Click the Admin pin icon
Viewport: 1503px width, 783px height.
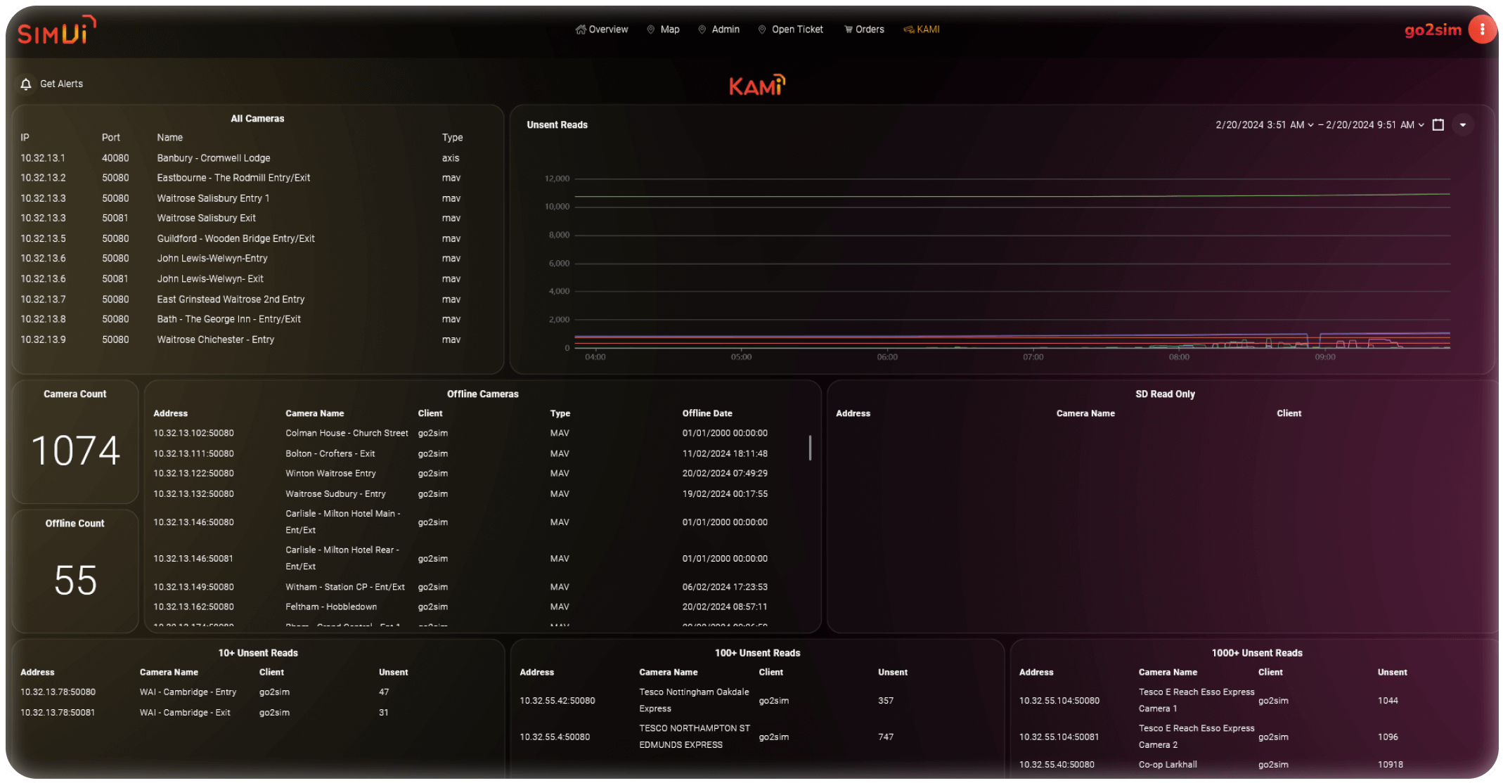(702, 30)
